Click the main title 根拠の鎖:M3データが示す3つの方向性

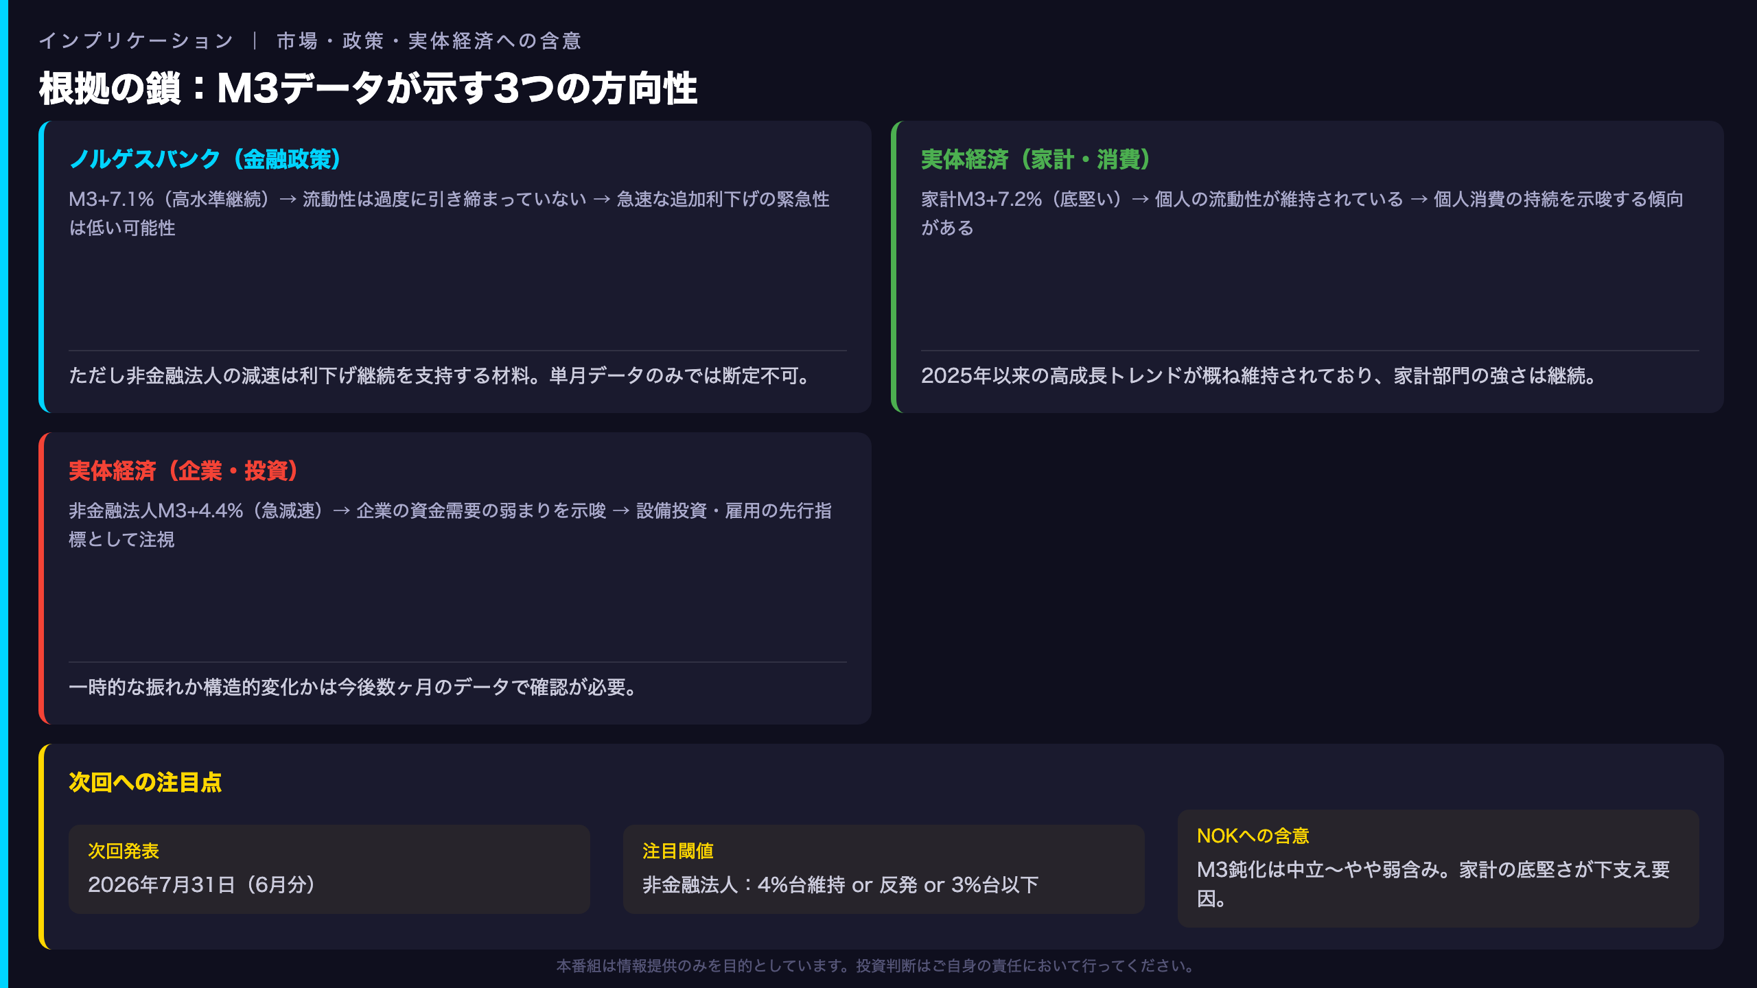pos(368,89)
